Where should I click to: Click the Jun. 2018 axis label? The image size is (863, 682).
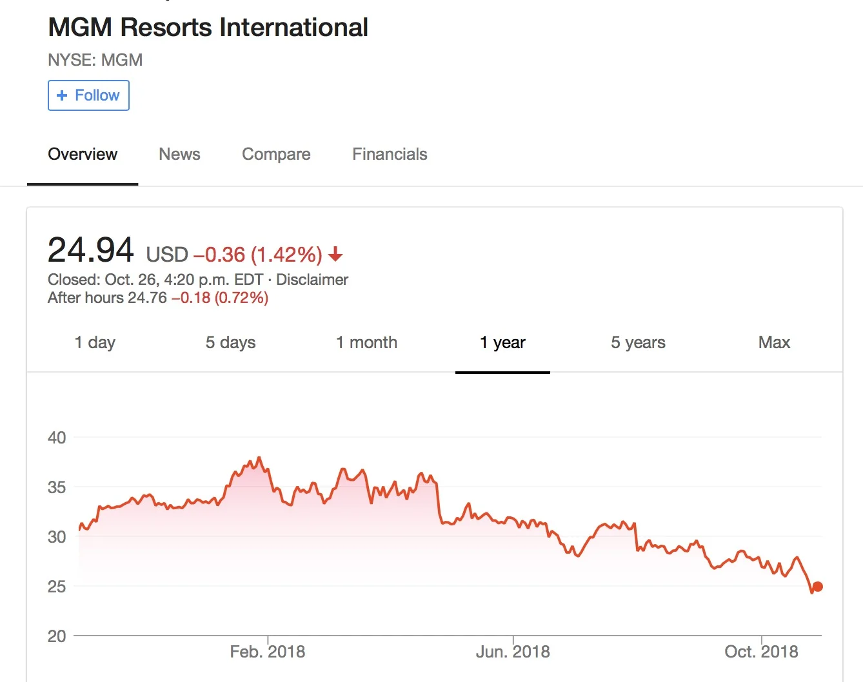[x=513, y=652]
